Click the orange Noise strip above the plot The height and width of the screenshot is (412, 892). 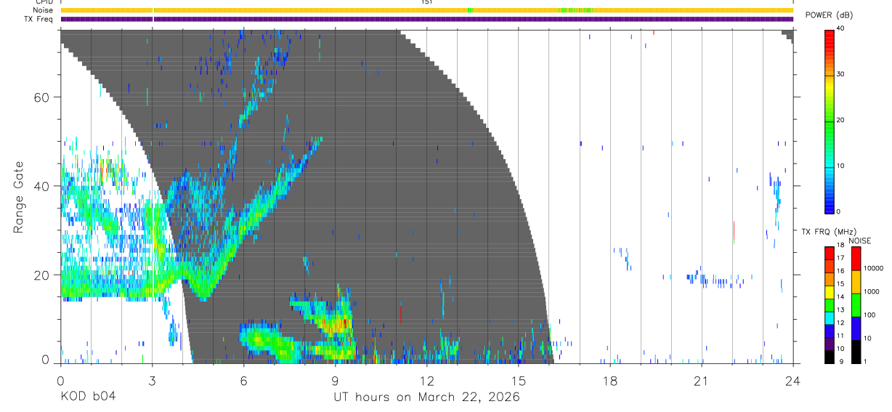(x=426, y=10)
